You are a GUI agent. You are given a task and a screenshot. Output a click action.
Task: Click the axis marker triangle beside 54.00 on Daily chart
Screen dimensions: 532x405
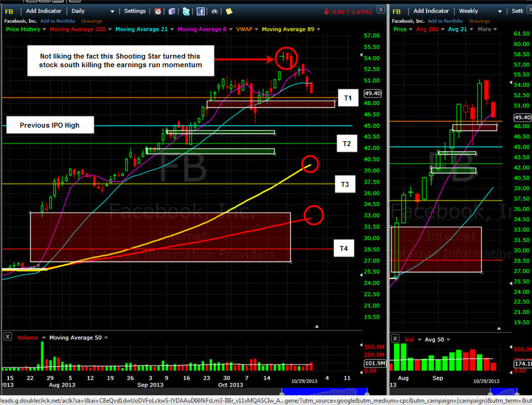[361, 55]
